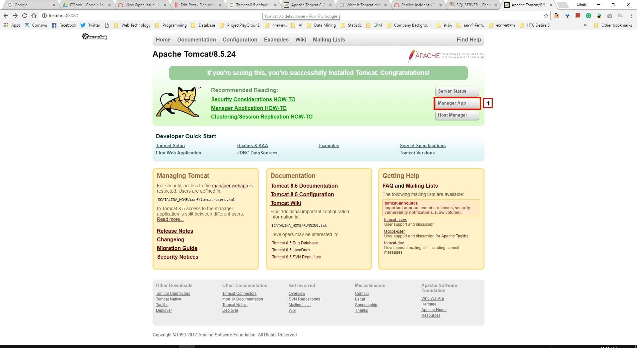Open the Documentation nav item

click(x=196, y=40)
